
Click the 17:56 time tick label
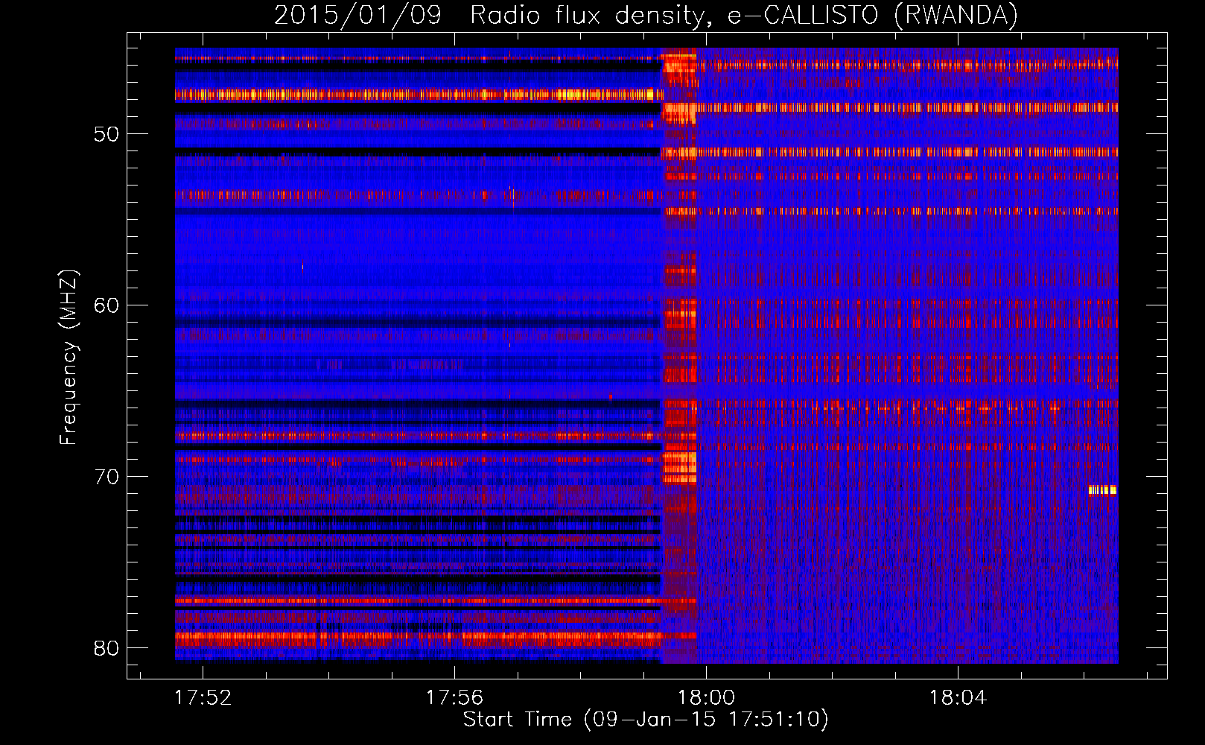pyautogui.click(x=454, y=698)
